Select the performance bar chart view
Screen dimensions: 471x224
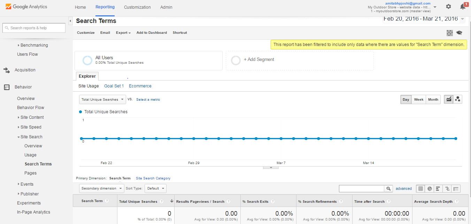pyautogui.click(x=438, y=188)
